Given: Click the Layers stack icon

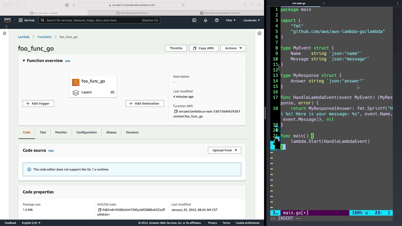Looking at the screenshot, I should pos(76,93).
